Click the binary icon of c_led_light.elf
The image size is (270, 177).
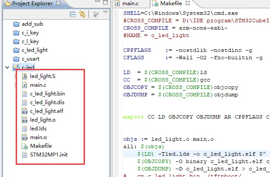click(25, 111)
